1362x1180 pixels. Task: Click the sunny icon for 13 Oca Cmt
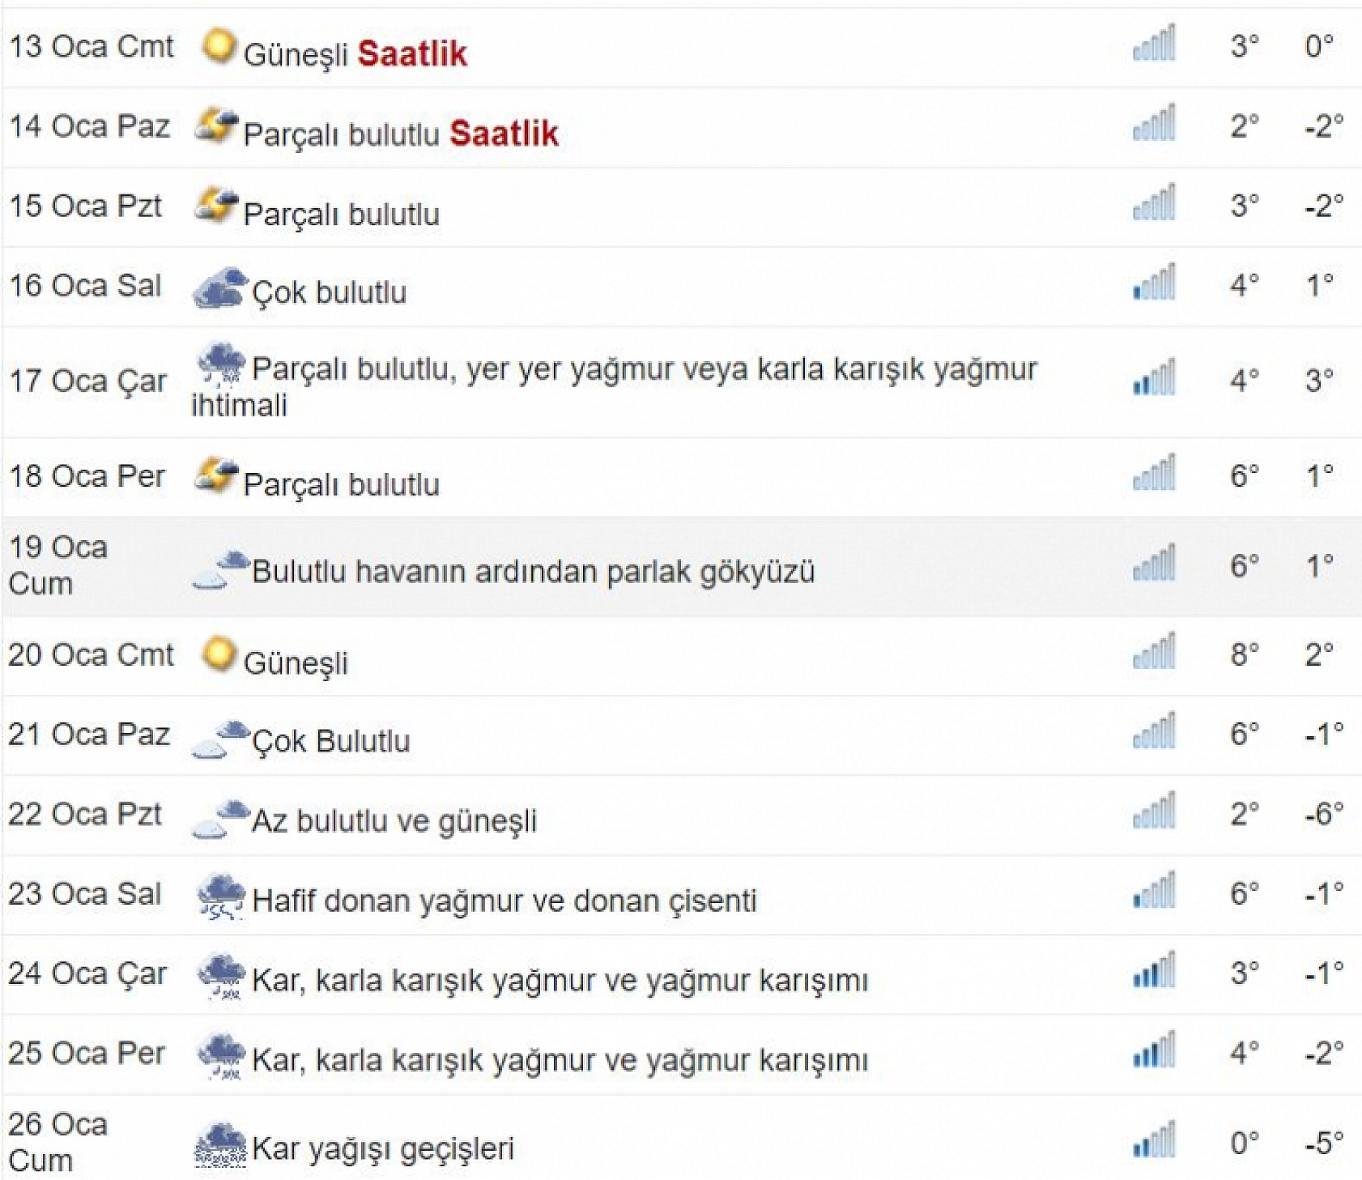pos(219,45)
